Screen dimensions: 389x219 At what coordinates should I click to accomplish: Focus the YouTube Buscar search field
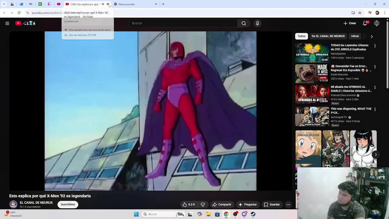point(183,23)
